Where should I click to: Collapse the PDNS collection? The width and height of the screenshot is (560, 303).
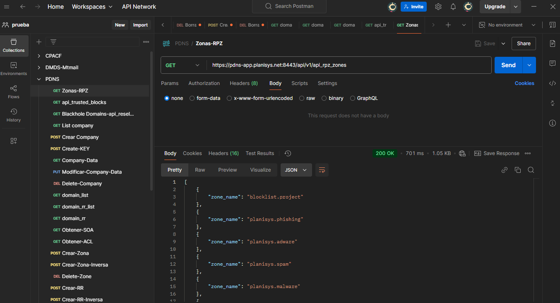(x=39, y=79)
